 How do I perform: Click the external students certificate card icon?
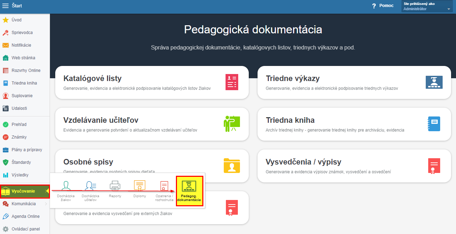(232, 208)
